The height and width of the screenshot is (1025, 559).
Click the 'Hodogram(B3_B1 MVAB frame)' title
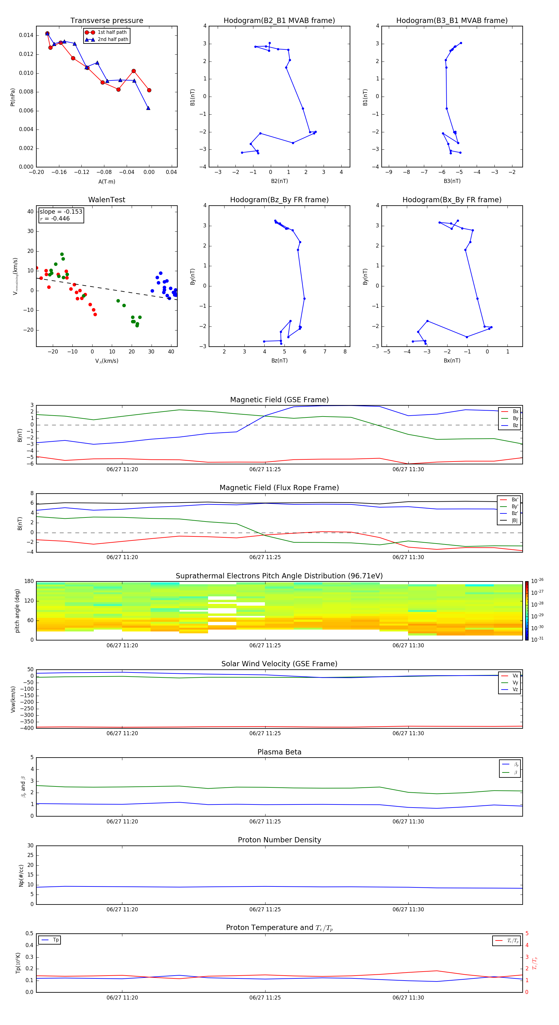[452, 21]
